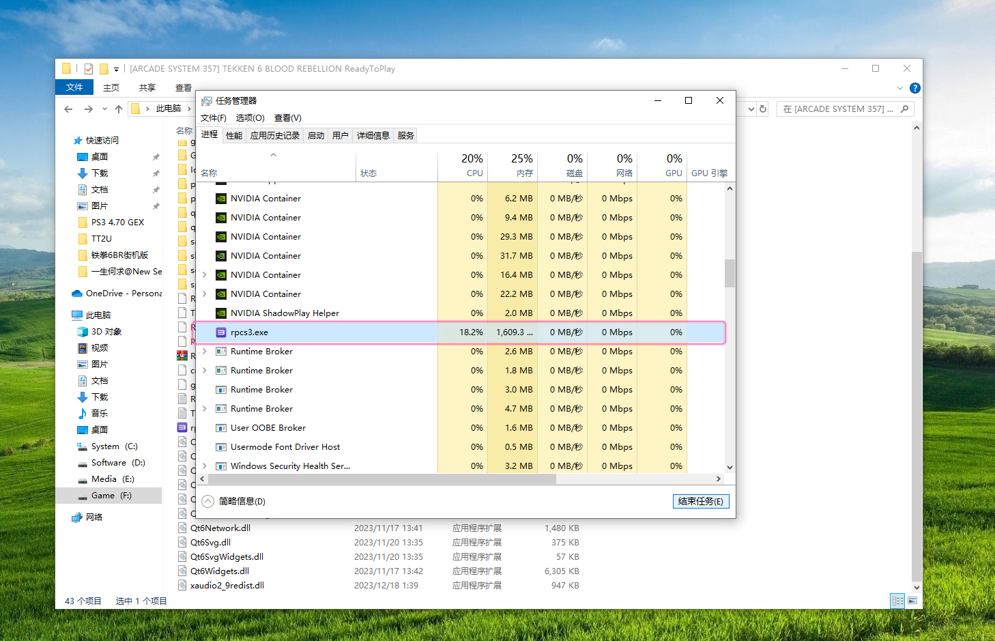
Task: Open Customize Quick Access Toolbar dropdown
Action: tap(116, 69)
